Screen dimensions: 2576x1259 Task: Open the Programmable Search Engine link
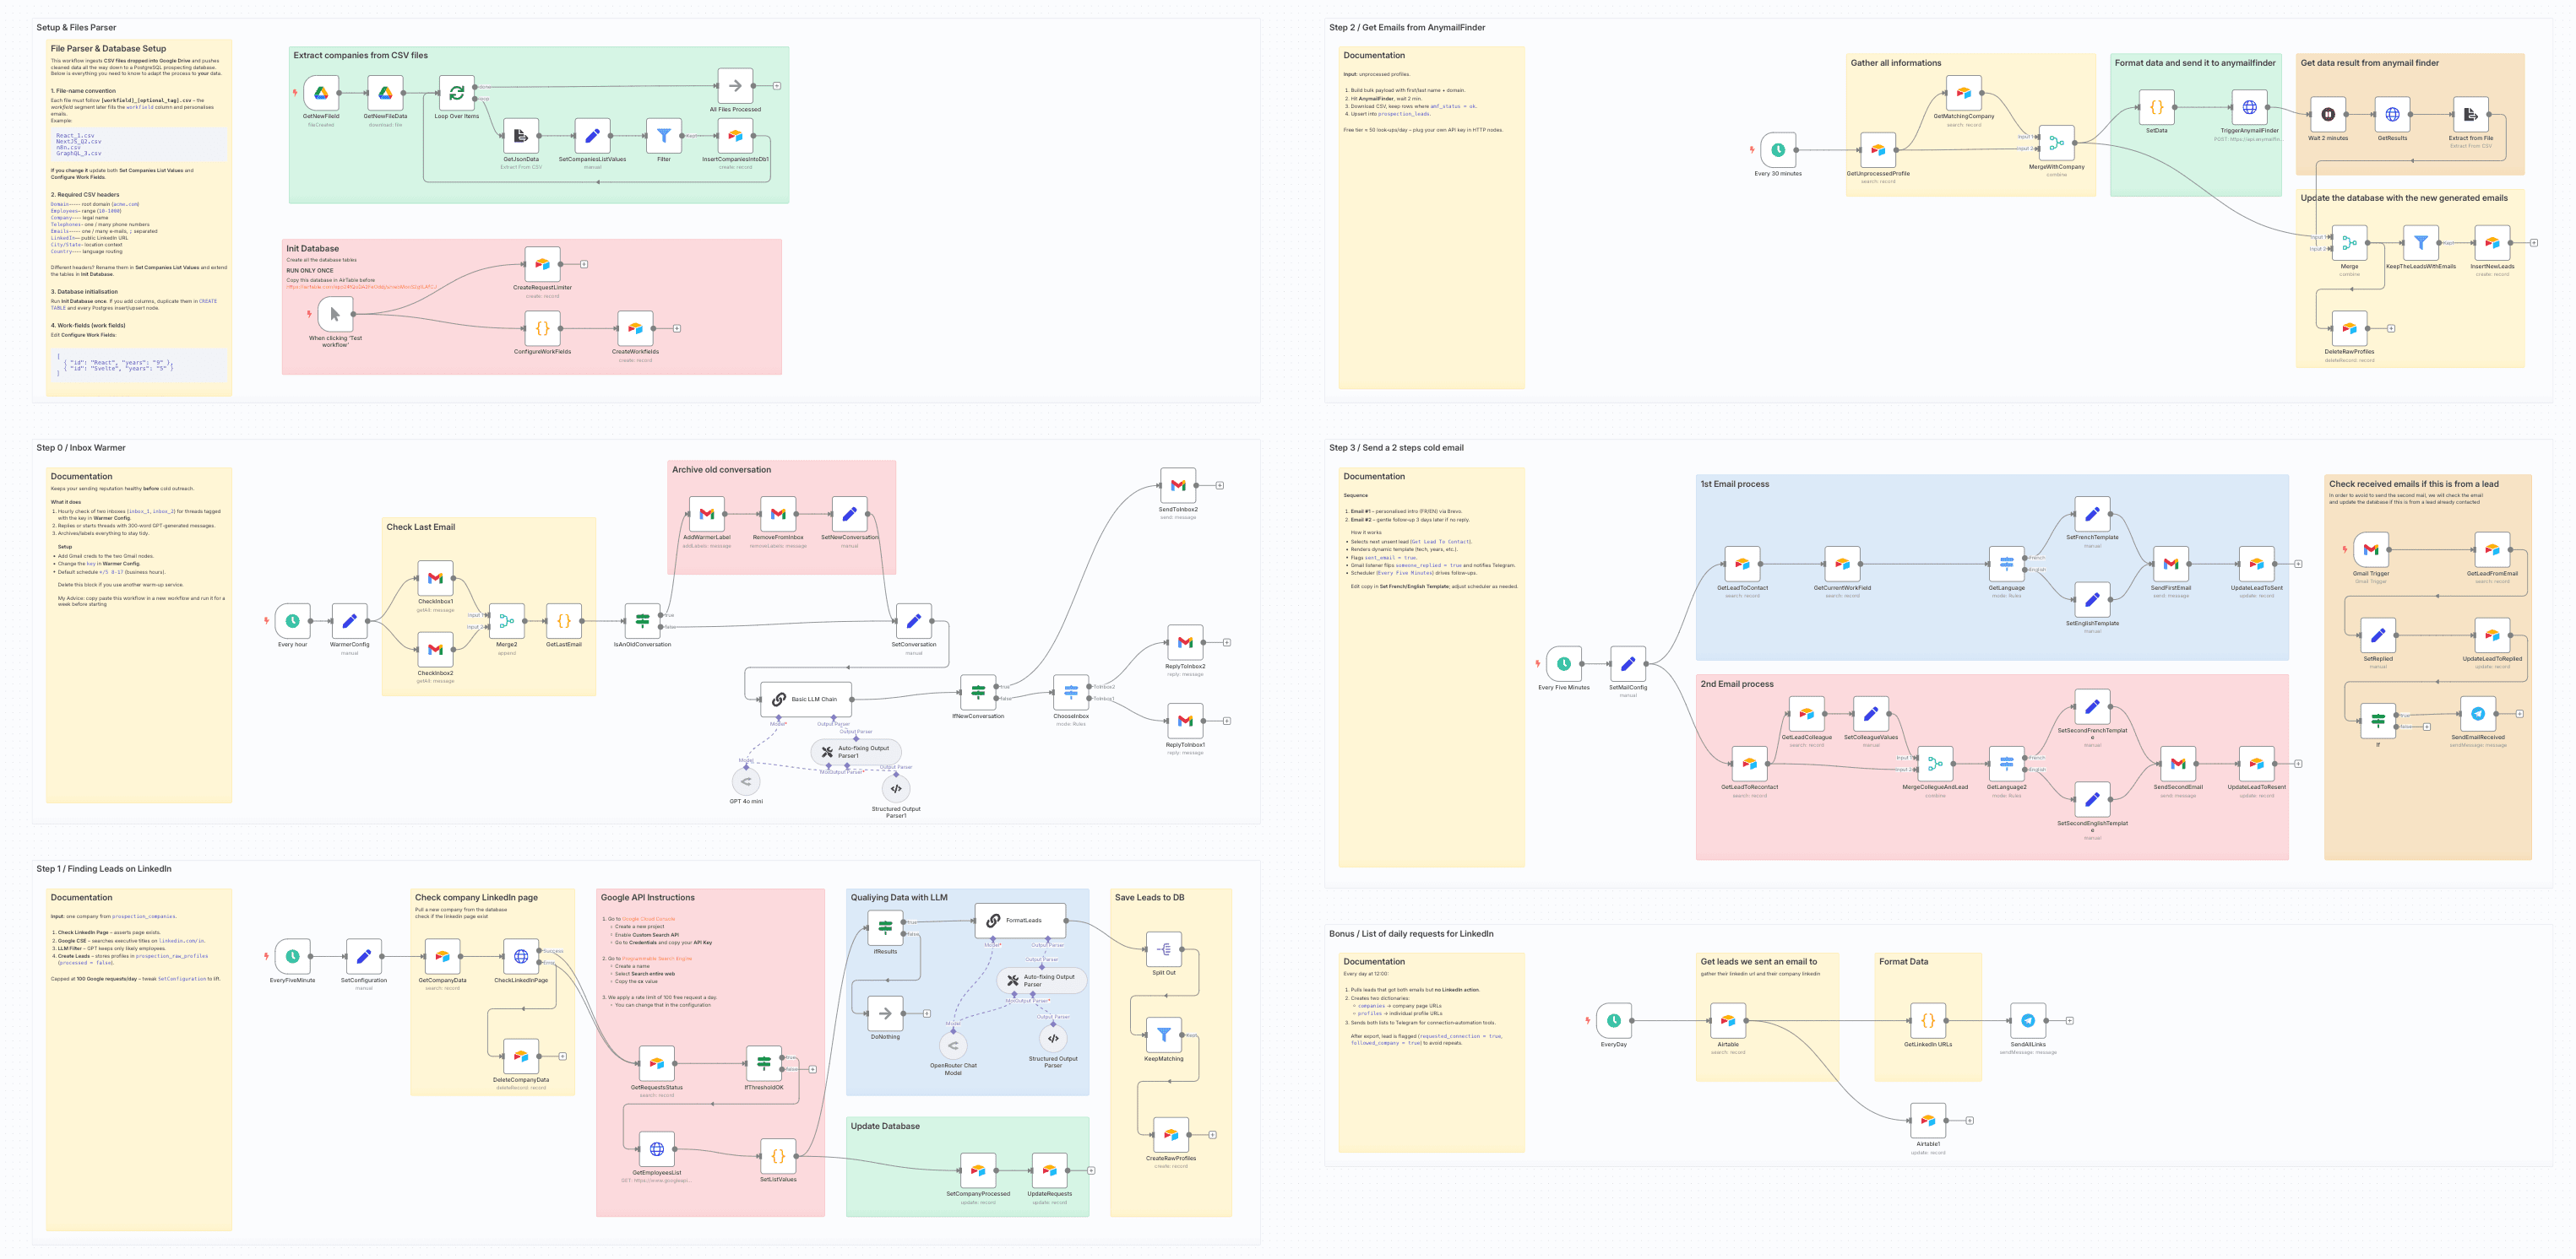[x=656, y=959]
